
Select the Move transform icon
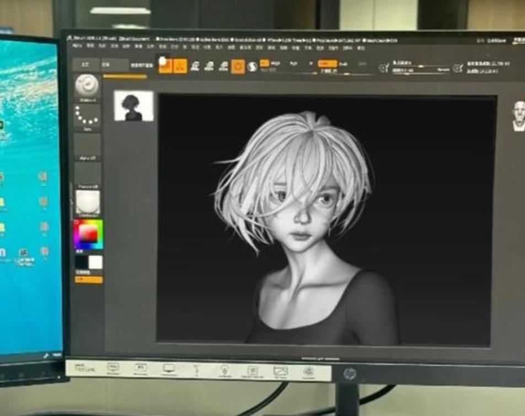pos(195,66)
